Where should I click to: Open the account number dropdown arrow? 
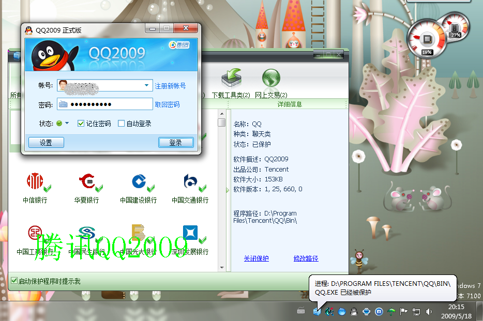[x=147, y=85]
